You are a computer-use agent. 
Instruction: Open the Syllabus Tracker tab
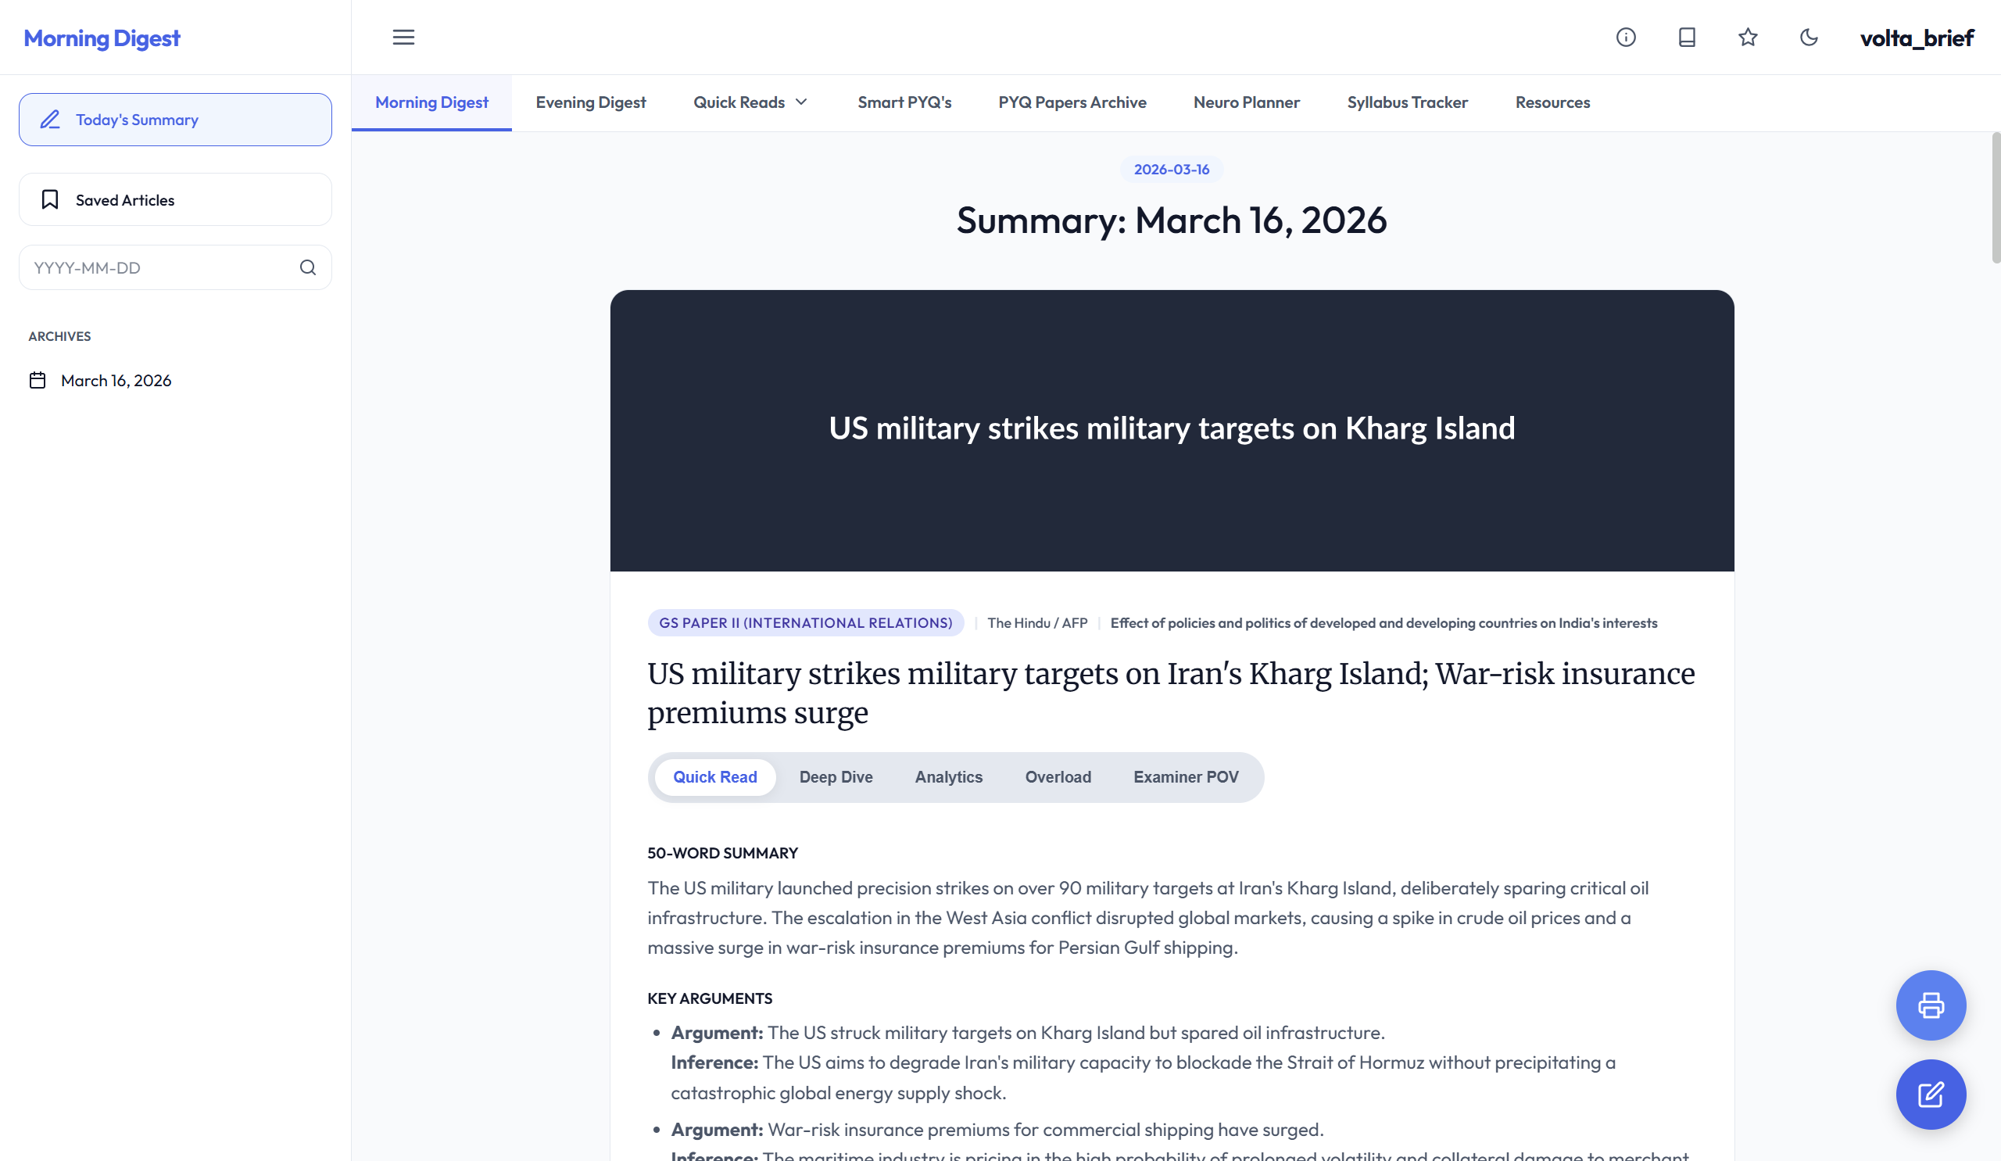tap(1407, 102)
